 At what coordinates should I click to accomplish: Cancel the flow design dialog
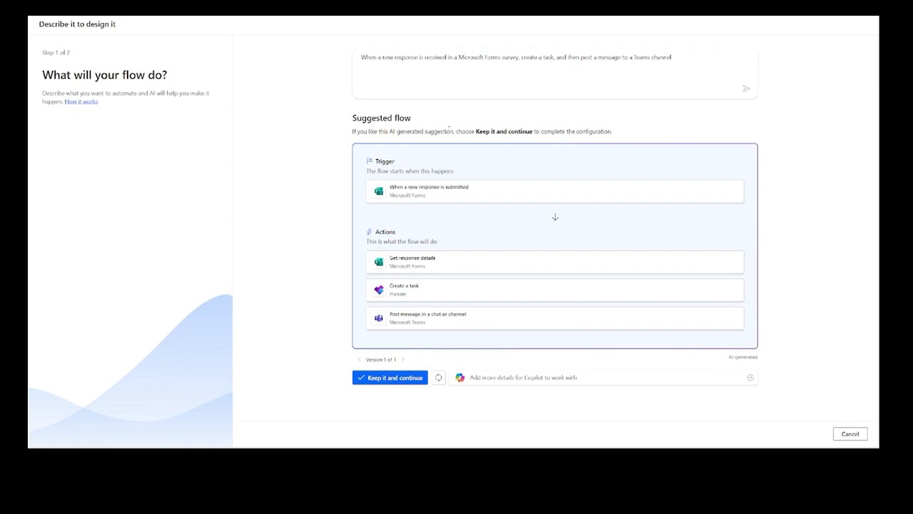pyautogui.click(x=850, y=434)
